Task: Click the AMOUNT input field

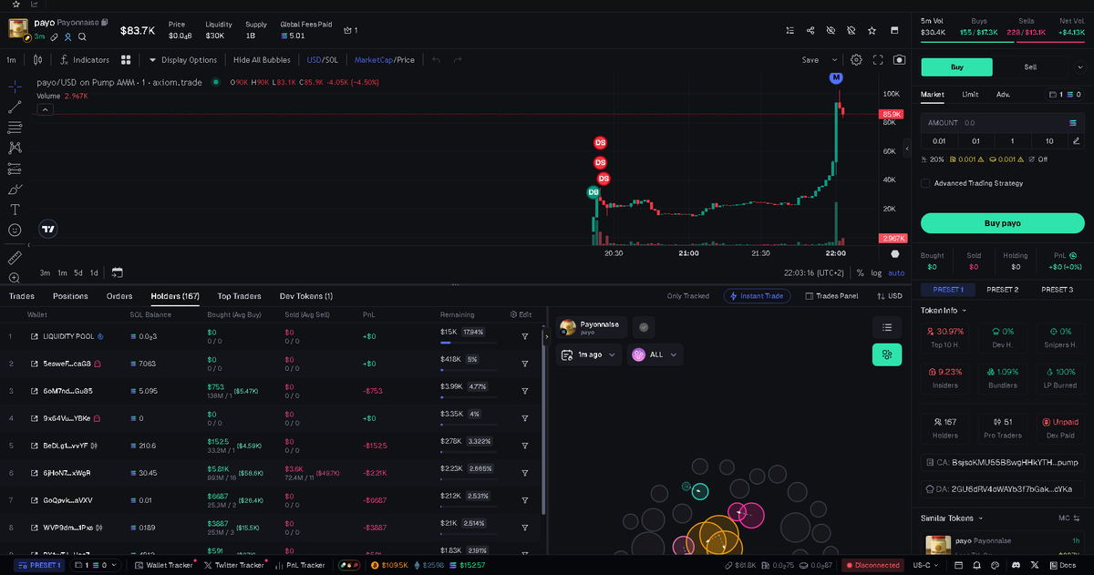Action: 1002,122
